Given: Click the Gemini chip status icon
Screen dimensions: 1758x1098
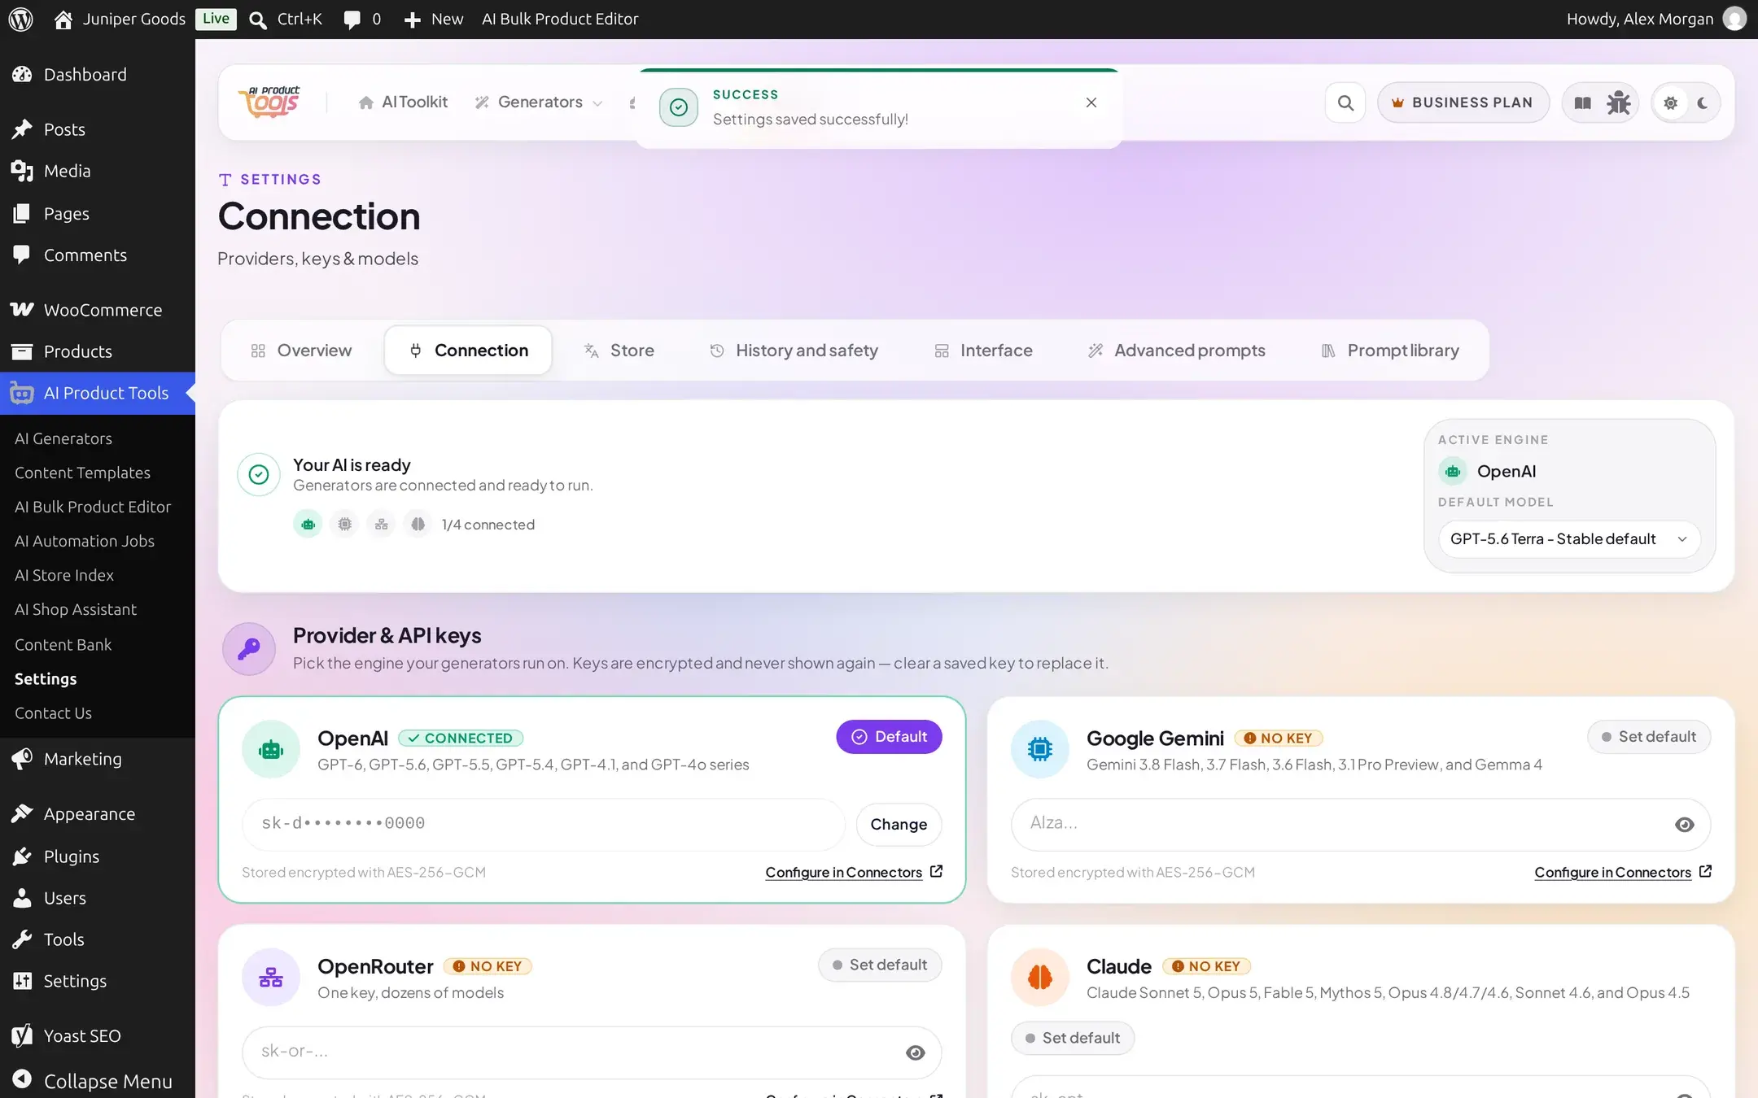Looking at the screenshot, I should [x=345, y=525].
